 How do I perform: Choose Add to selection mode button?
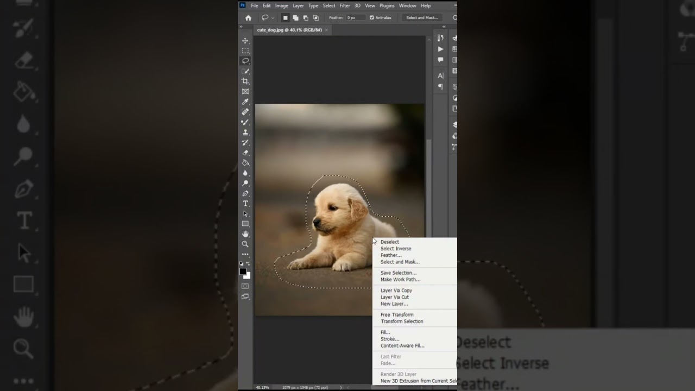[x=295, y=17]
